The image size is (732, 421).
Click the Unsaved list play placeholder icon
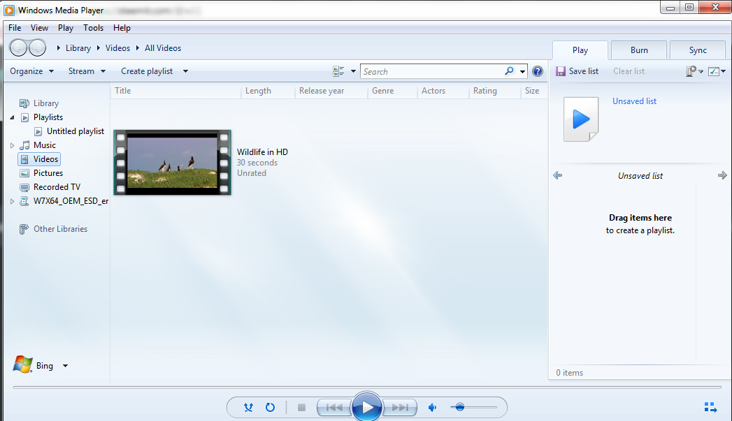coord(581,119)
